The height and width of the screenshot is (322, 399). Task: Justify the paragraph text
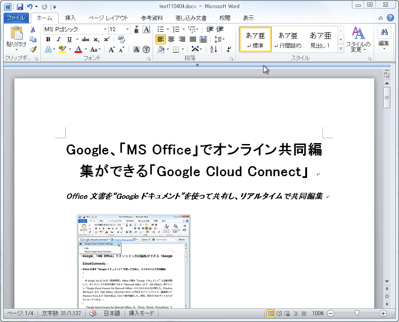[193, 39]
